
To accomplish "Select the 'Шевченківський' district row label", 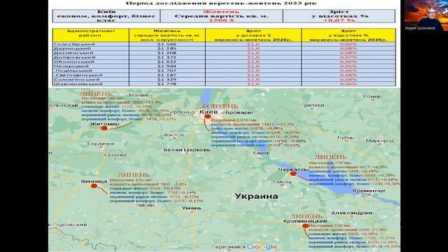I will (78, 84).
